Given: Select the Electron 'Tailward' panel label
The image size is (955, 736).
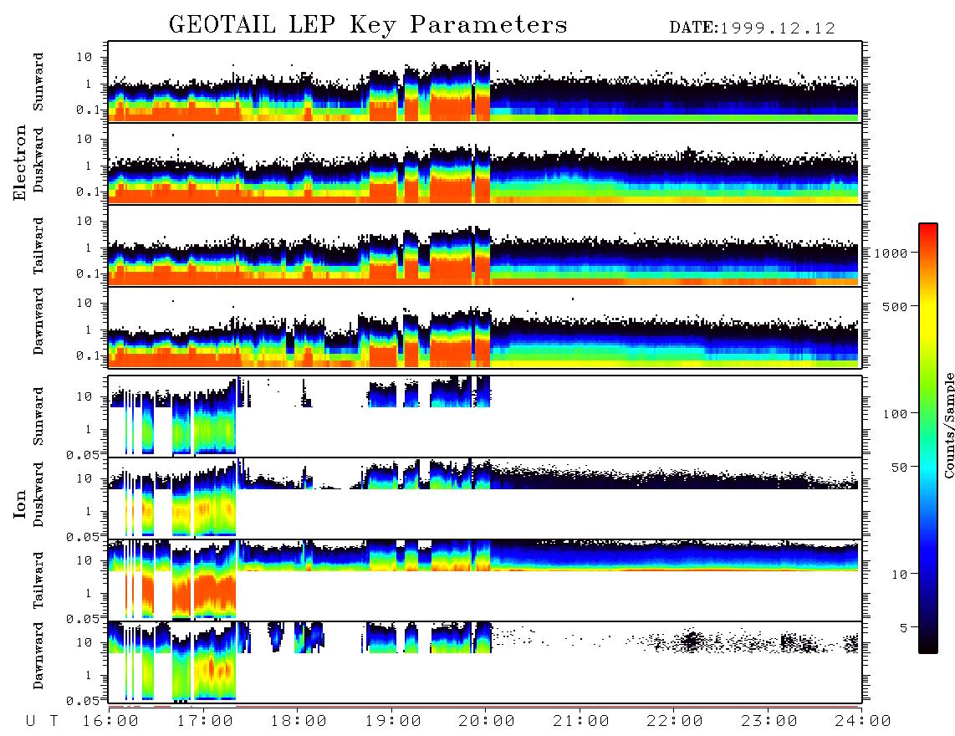Looking at the screenshot, I should (x=38, y=246).
